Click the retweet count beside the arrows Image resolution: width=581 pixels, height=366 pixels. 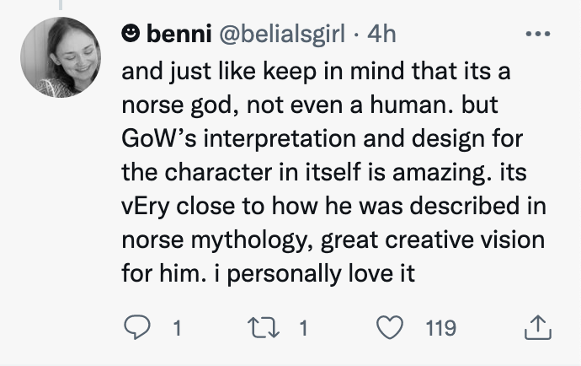(302, 327)
